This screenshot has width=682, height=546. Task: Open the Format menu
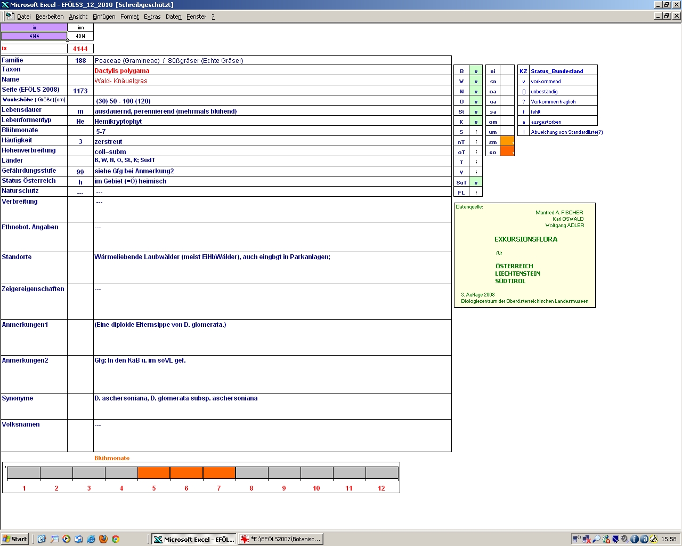tap(129, 17)
